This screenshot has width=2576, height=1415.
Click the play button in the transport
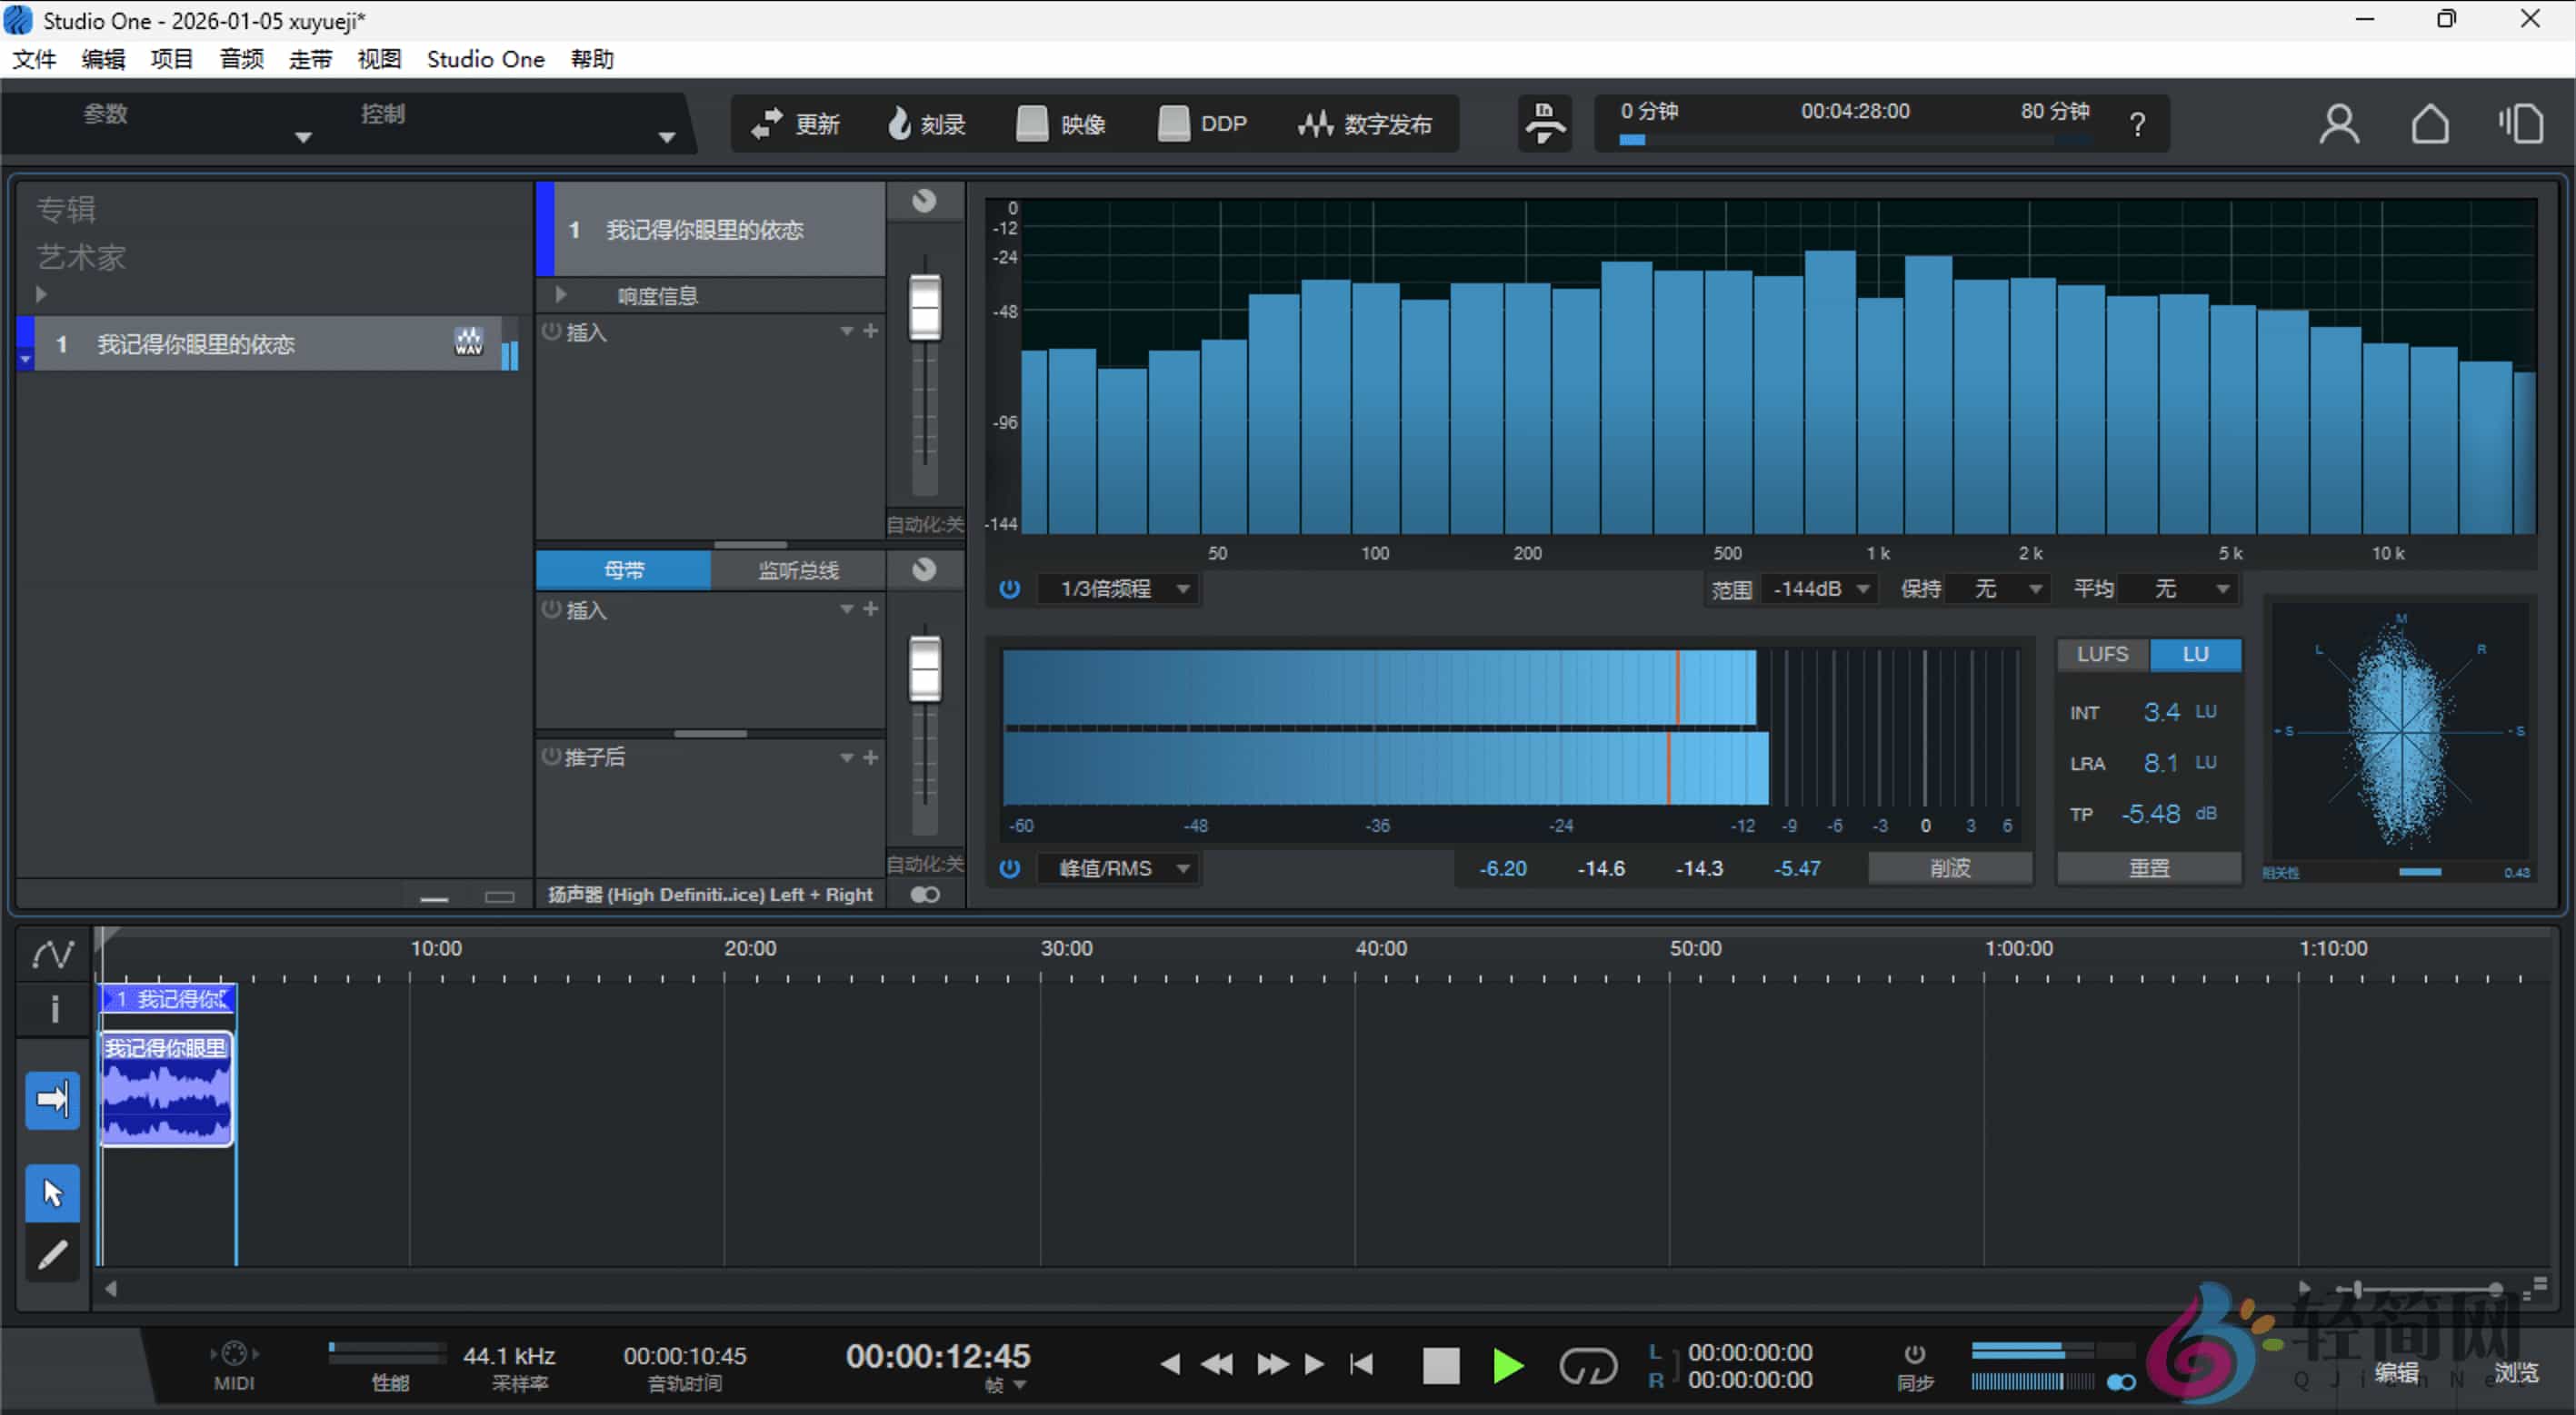1507,1365
